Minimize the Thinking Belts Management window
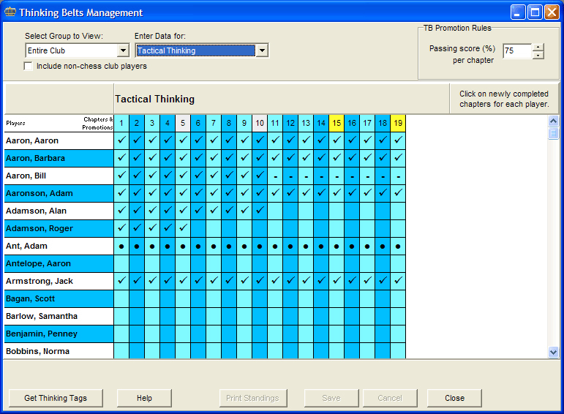Image resolution: width=564 pixels, height=414 pixels. click(x=518, y=12)
